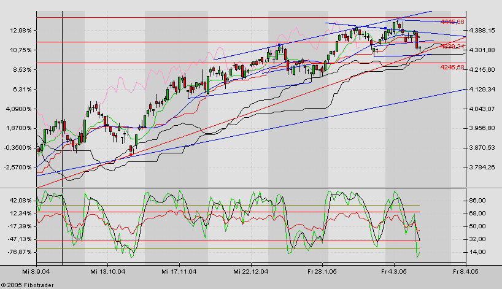Click the 3.870,53 price axis label
Screen dimensions: 502x289
482,147
